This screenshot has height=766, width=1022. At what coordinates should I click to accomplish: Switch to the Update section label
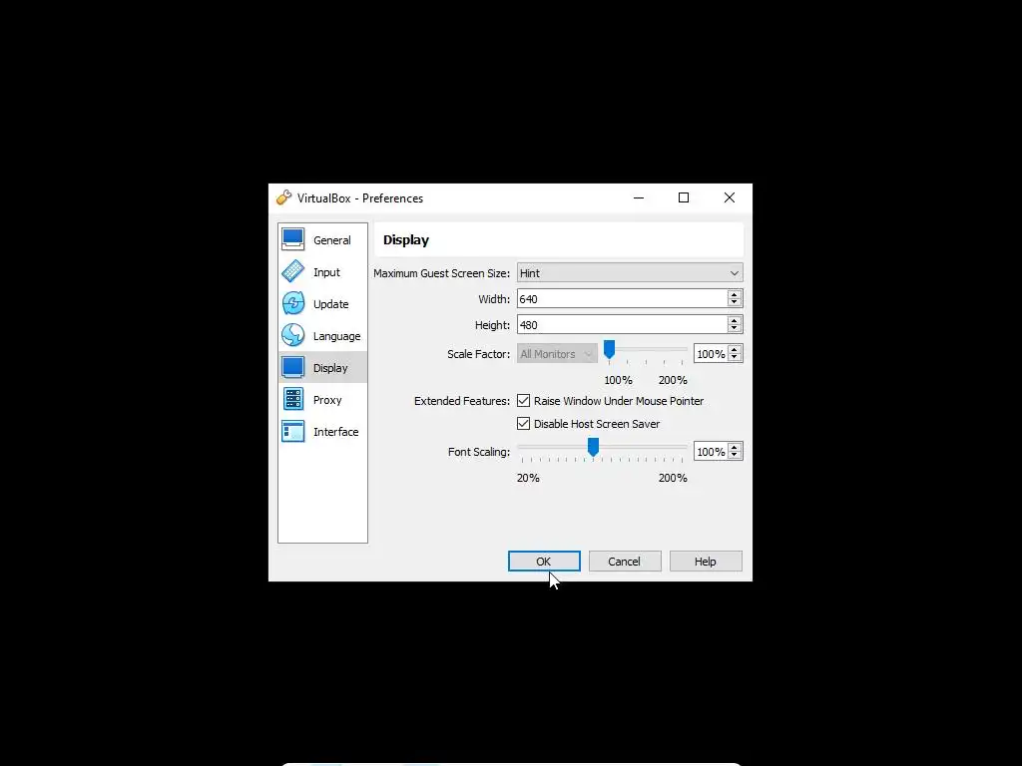[x=330, y=304]
